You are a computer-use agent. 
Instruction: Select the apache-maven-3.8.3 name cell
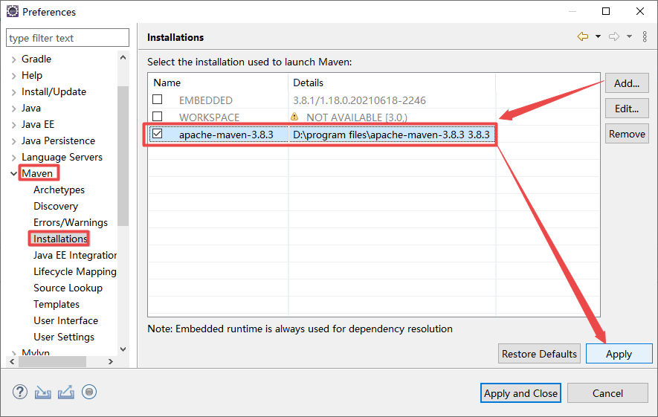point(226,135)
